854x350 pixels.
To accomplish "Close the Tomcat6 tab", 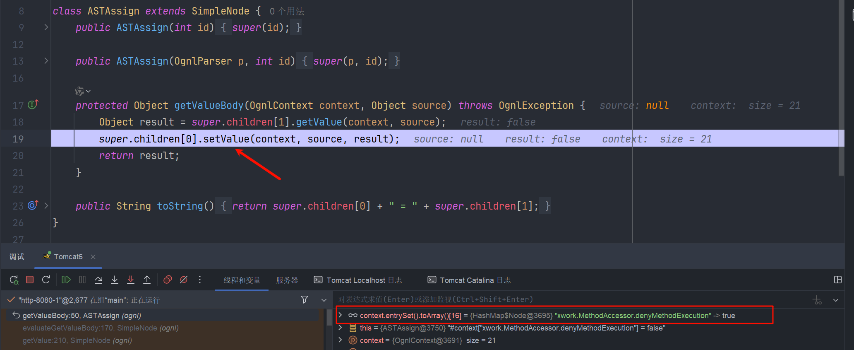I will [93, 257].
